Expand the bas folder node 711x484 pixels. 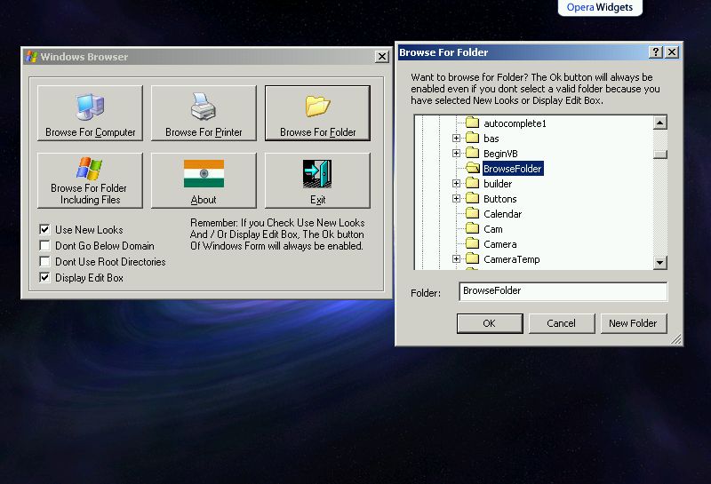pos(457,139)
